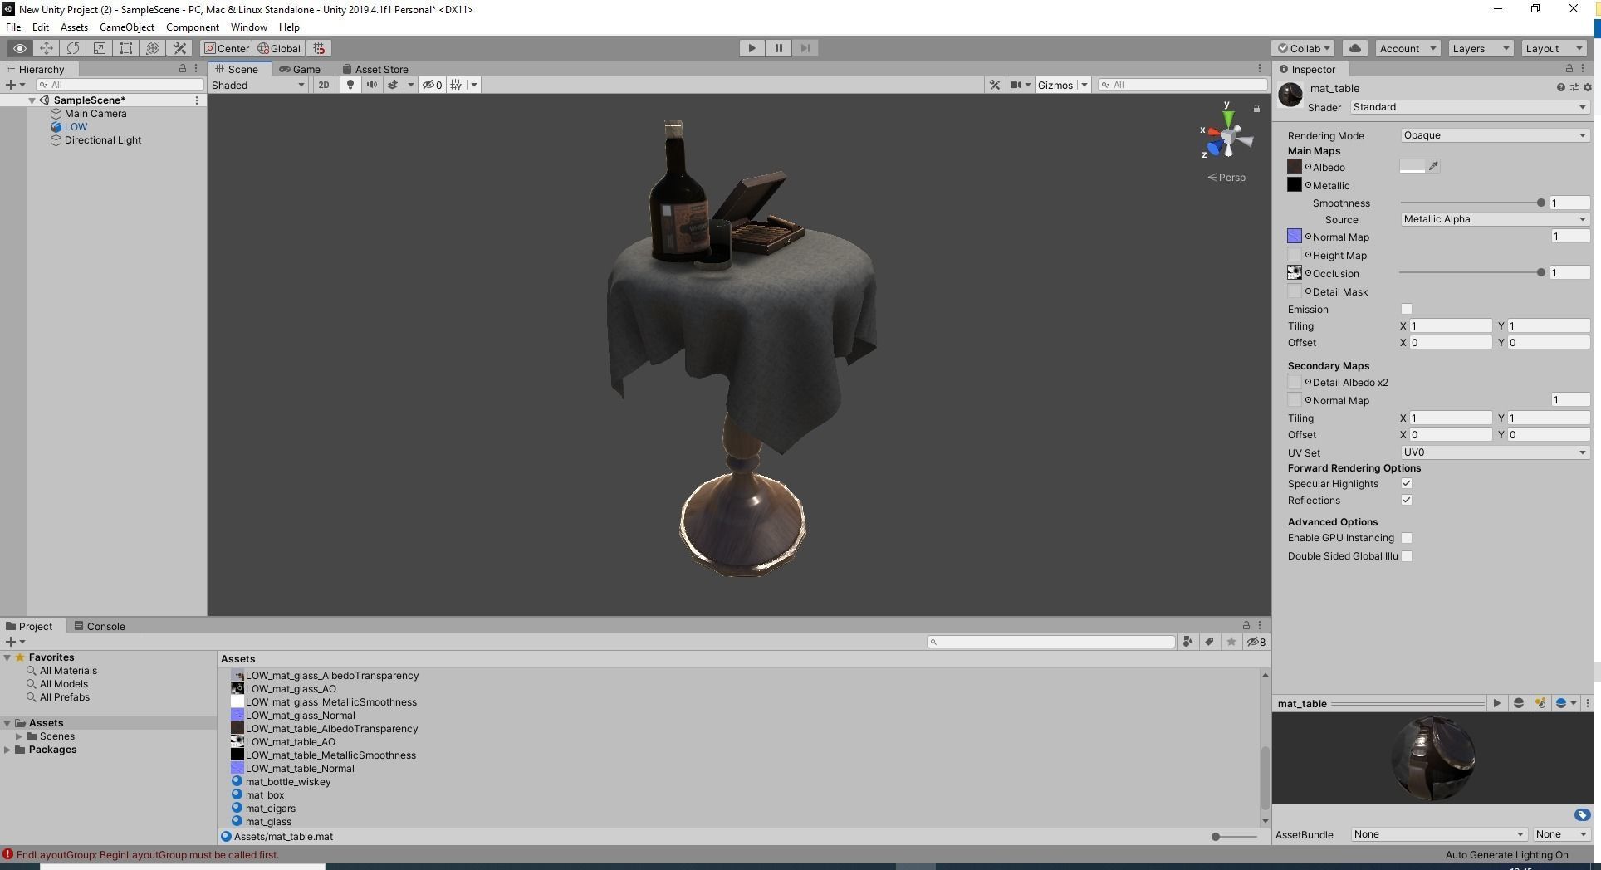
Task: Select the Rotate tool
Action: point(73,48)
